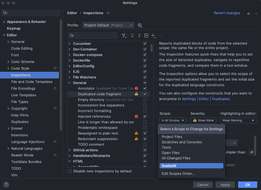Uncheck the Duplicated code fragment checkbox

pos(145,94)
